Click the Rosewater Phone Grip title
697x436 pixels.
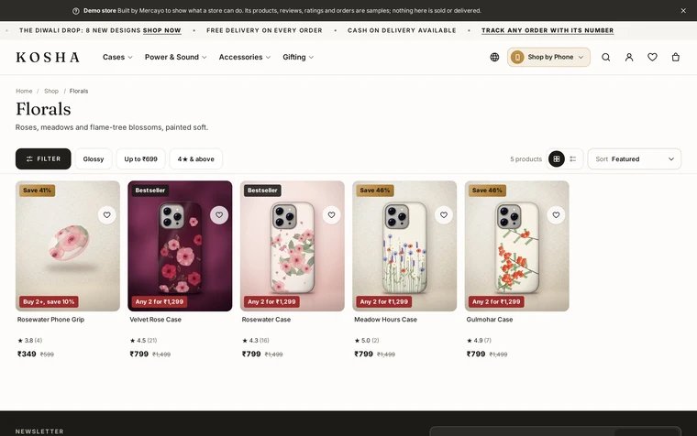[50, 320]
